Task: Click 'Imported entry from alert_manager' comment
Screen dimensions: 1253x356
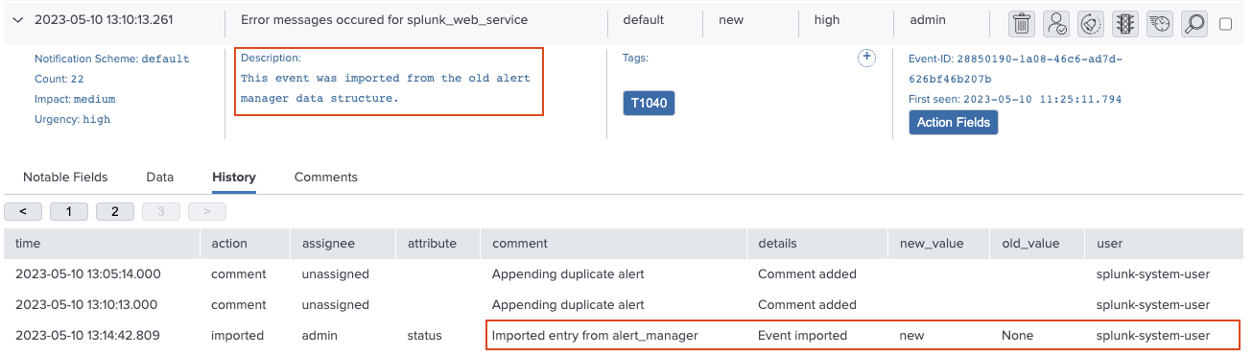Action: [595, 336]
